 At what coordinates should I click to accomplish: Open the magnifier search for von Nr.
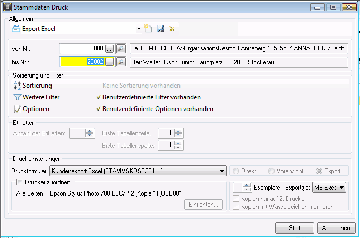click(121, 48)
